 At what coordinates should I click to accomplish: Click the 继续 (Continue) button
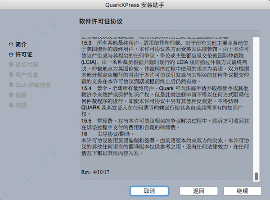(242, 191)
